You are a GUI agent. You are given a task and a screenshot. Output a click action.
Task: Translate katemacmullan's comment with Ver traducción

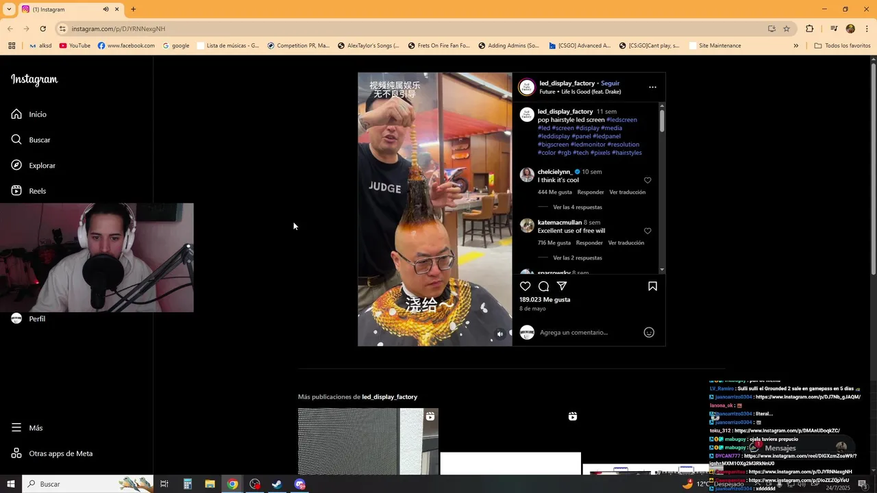[x=626, y=243]
